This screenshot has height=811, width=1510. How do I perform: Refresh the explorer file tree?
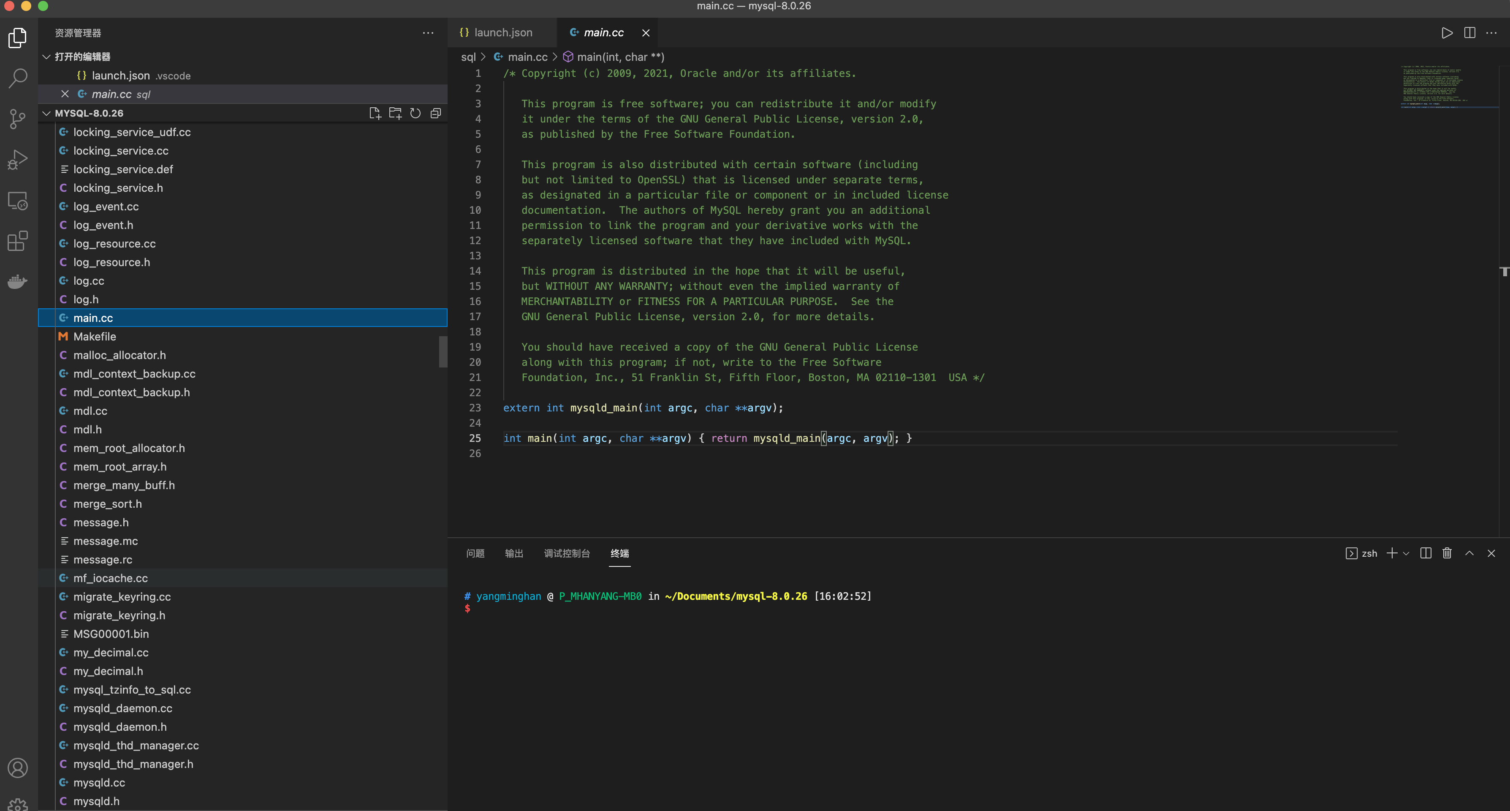click(x=415, y=113)
